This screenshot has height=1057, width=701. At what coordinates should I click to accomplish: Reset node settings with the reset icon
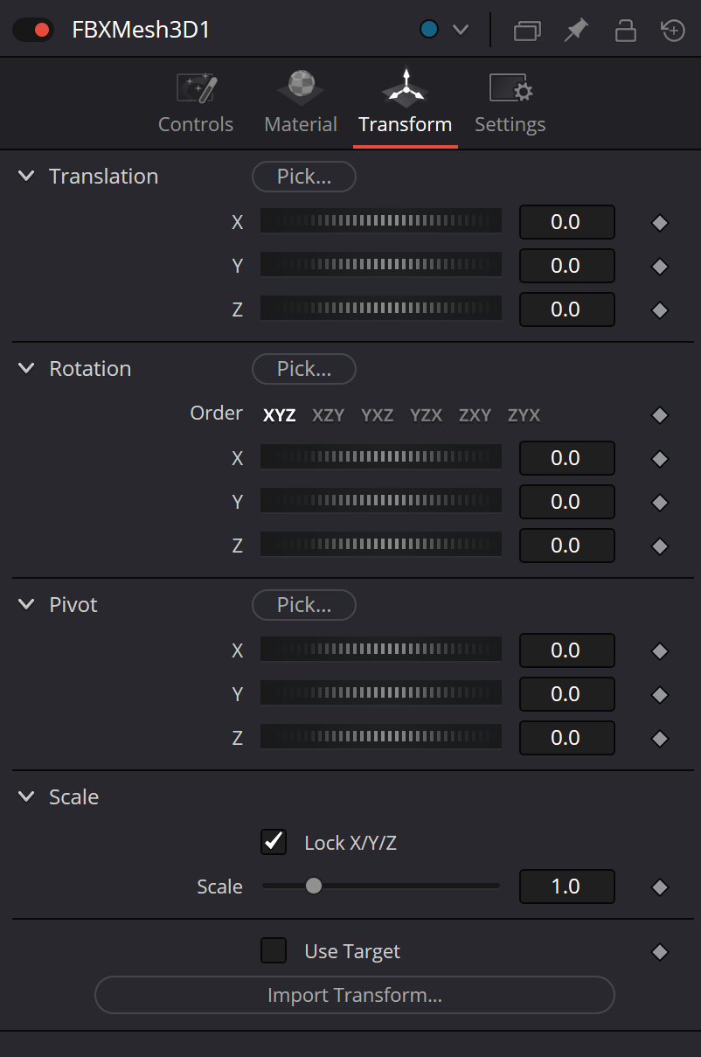[x=672, y=30]
